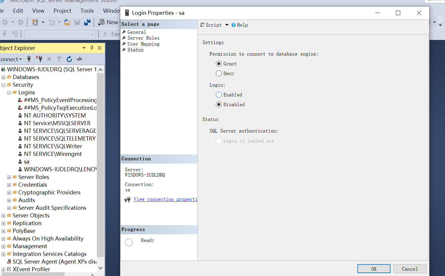The height and width of the screenshot is (276, 445).
Task: Open the available databases combo box
Action: pyautogui.click(x=60, y=34)
